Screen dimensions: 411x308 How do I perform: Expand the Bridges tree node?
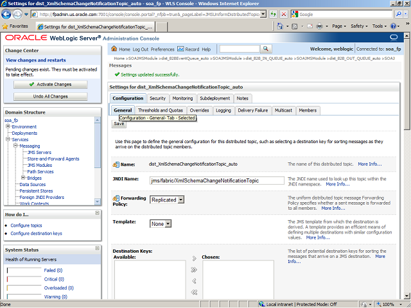(23, 178)
